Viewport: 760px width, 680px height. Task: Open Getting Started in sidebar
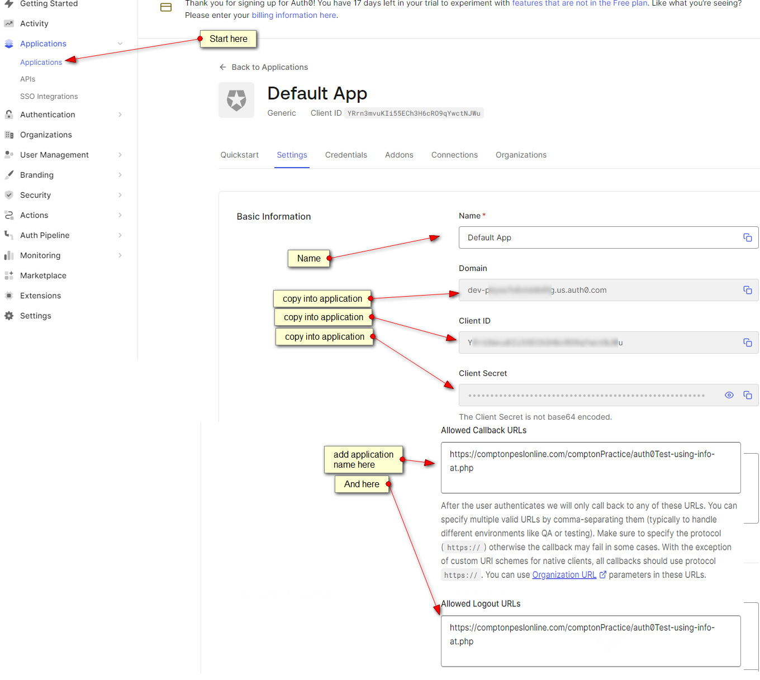(x=49, y=4)
